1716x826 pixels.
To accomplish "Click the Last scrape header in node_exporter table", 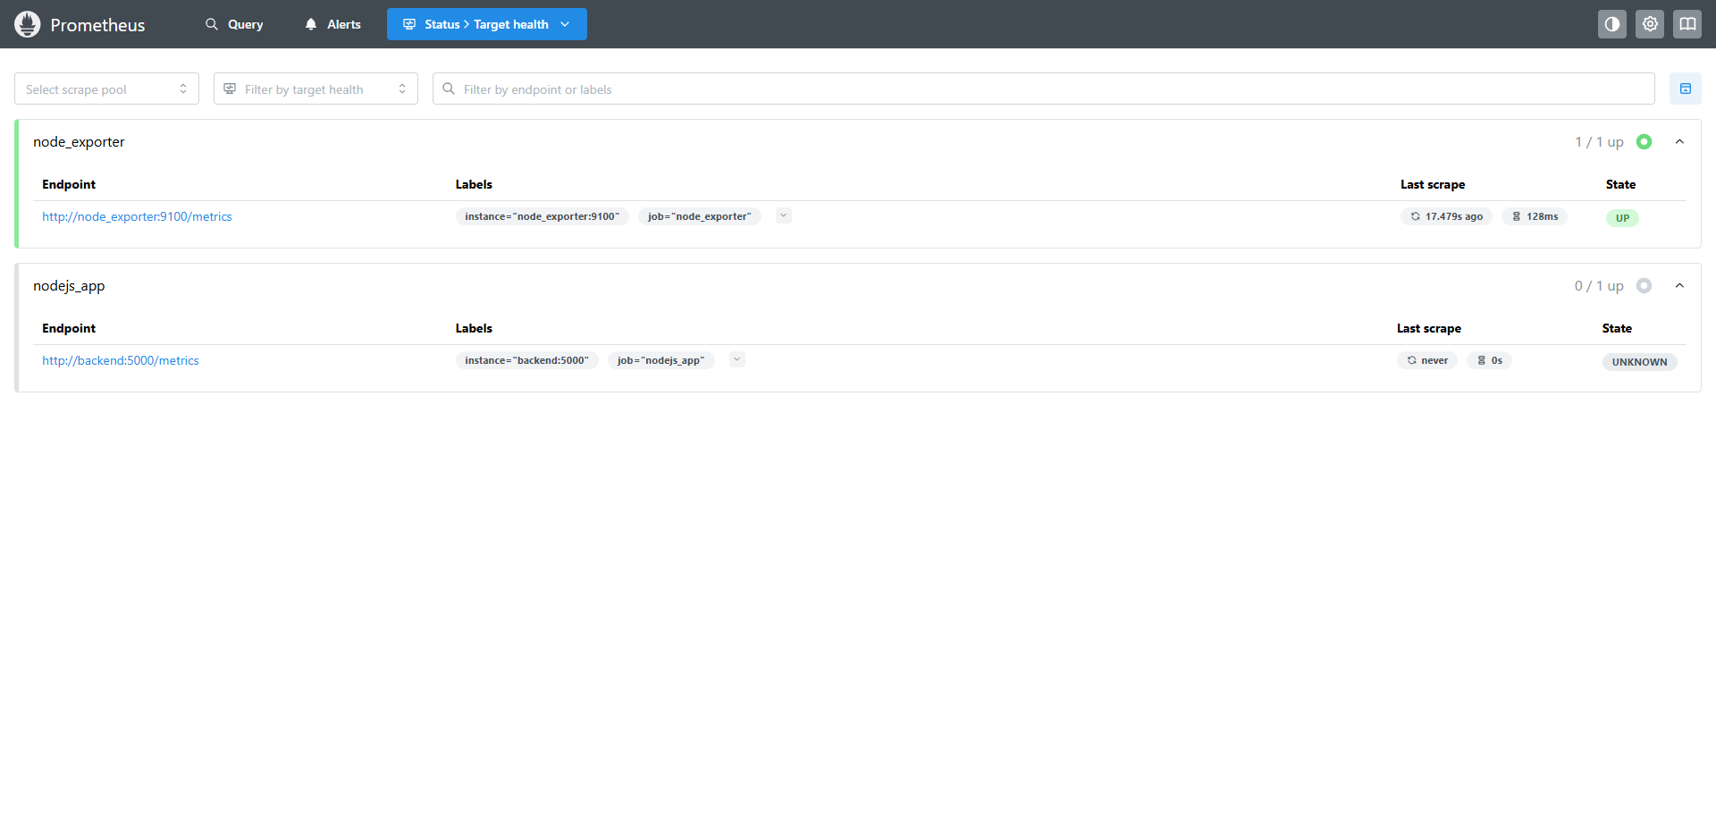I will click(1433, 184).
